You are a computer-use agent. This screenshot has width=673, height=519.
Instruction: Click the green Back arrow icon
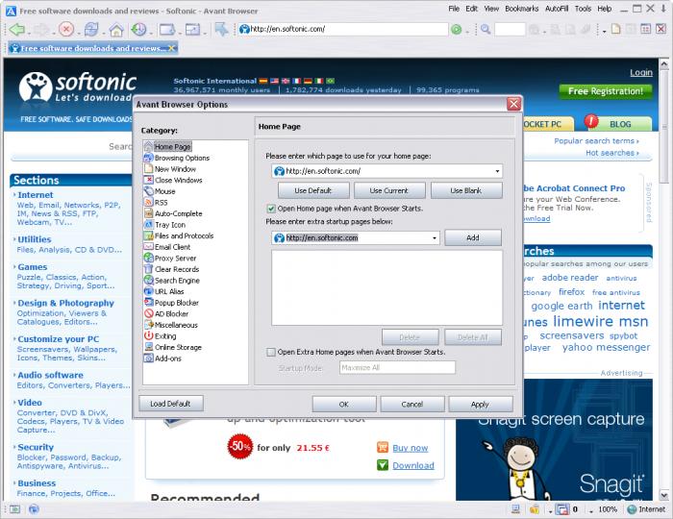(x=16, y=29)
